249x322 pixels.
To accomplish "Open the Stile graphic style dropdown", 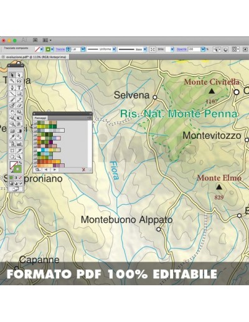I will (172, 49).
